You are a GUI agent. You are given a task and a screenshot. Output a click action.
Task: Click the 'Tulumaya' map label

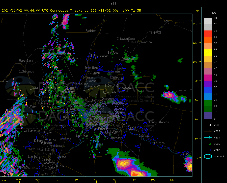point(94,73)
